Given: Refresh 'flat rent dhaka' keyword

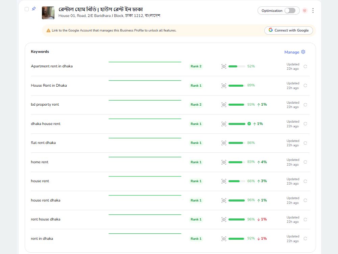Looking at the screenshot, I should tap(305, 143).
